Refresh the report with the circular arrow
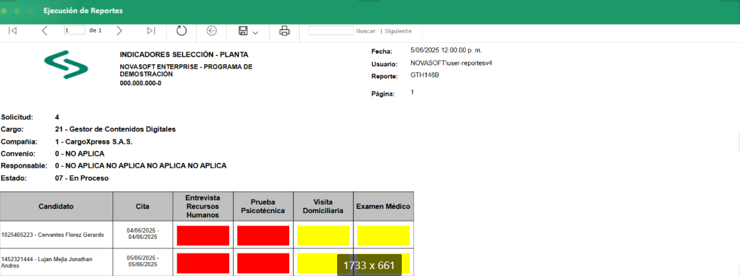Viewport: 740px width, 276px height. click(182, 31)
